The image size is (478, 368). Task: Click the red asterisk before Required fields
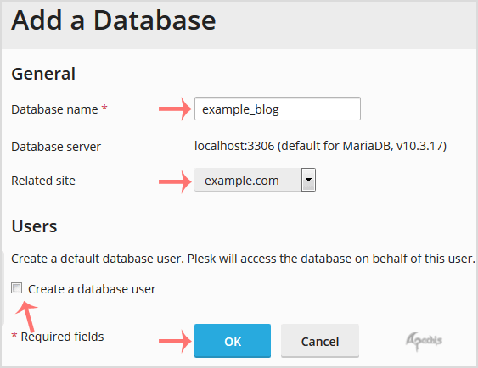click(x=14, y=336)
